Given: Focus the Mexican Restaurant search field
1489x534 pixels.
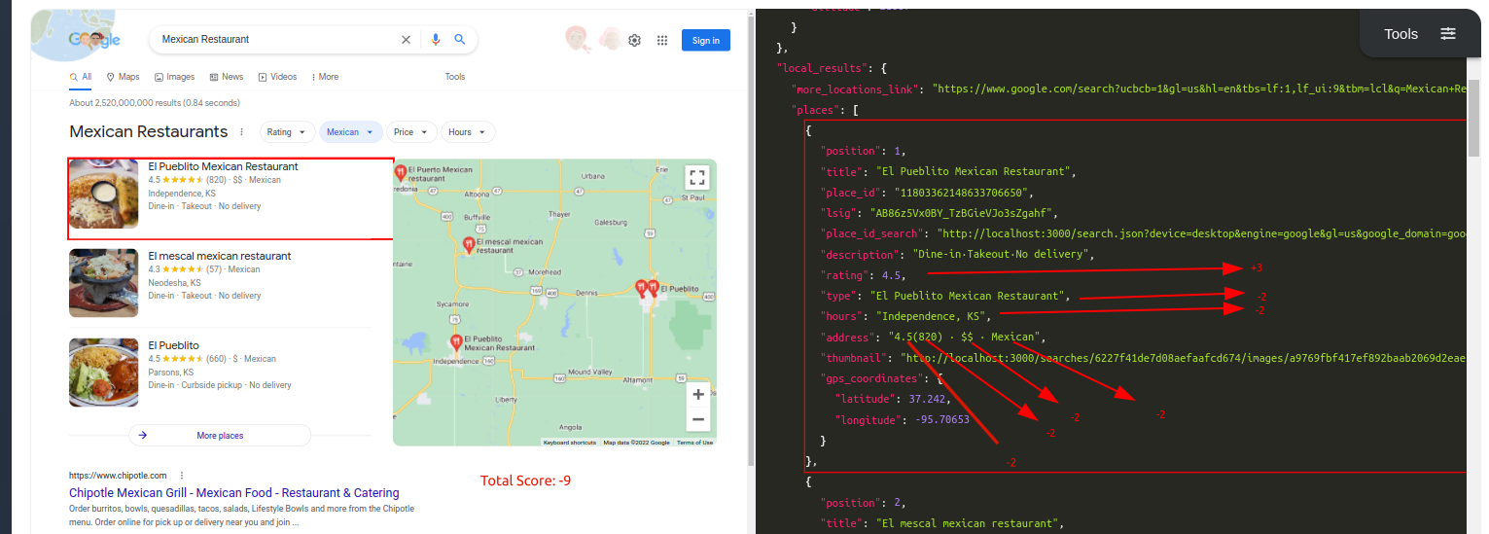Looking at the screenshot, I should click(x=277, y=40).
